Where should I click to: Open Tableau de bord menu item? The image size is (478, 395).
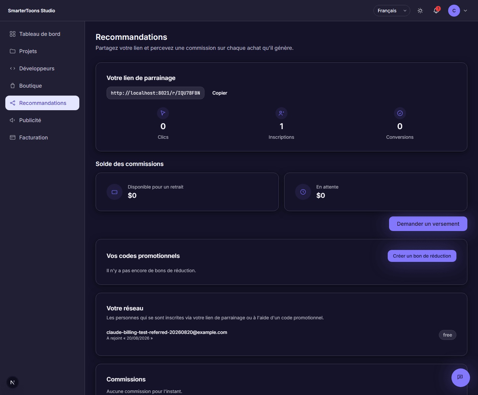(42, 34)
